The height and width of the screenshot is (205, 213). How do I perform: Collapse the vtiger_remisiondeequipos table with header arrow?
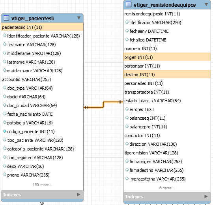point(206,4)
